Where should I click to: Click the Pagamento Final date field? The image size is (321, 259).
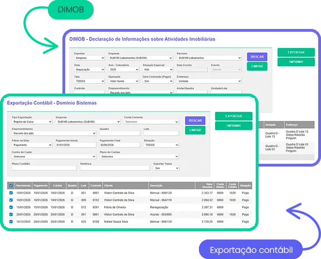click(120, 145)
